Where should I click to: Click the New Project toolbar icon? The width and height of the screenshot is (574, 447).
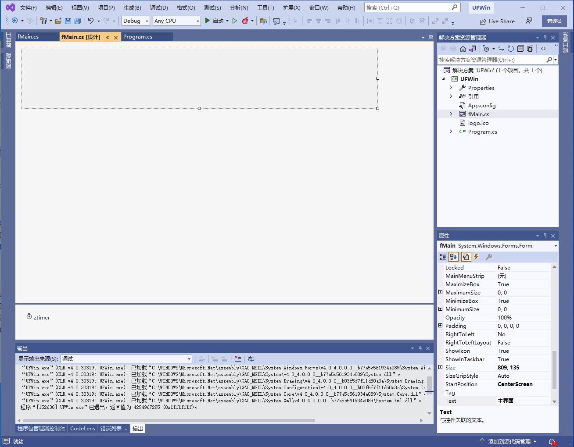pyautogui.click(x=43, y=21)
